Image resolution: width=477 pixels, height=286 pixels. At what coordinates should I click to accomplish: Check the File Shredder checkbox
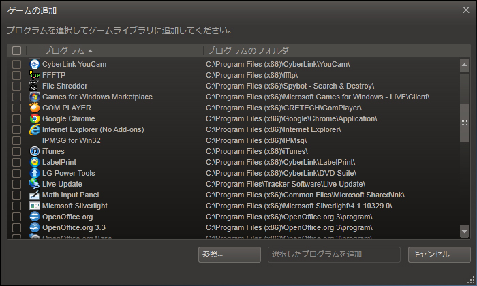[x=17, y=86]
